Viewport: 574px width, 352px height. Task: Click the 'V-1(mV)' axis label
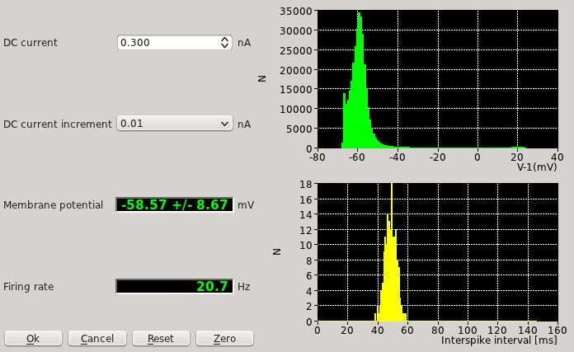(x=537, y=167)
